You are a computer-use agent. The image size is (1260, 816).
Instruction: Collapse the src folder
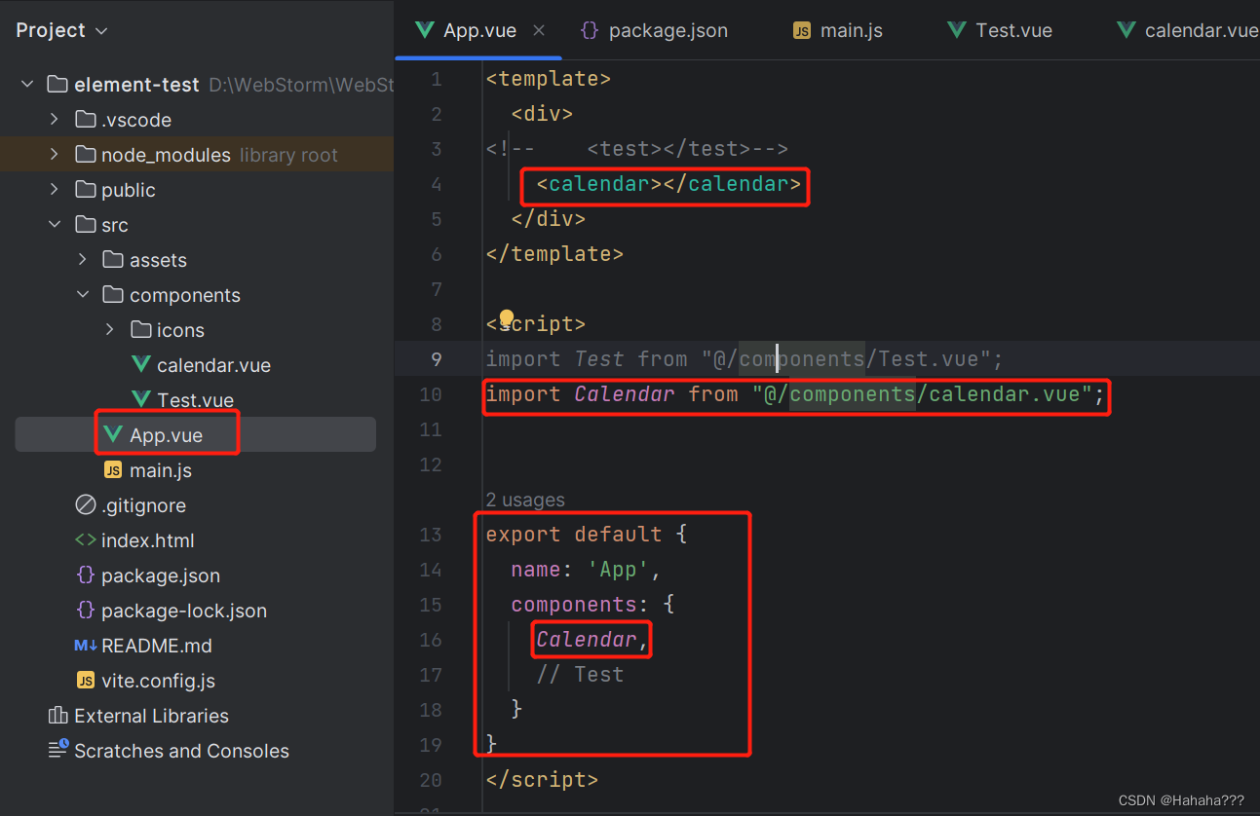click(x=55, y=225)
